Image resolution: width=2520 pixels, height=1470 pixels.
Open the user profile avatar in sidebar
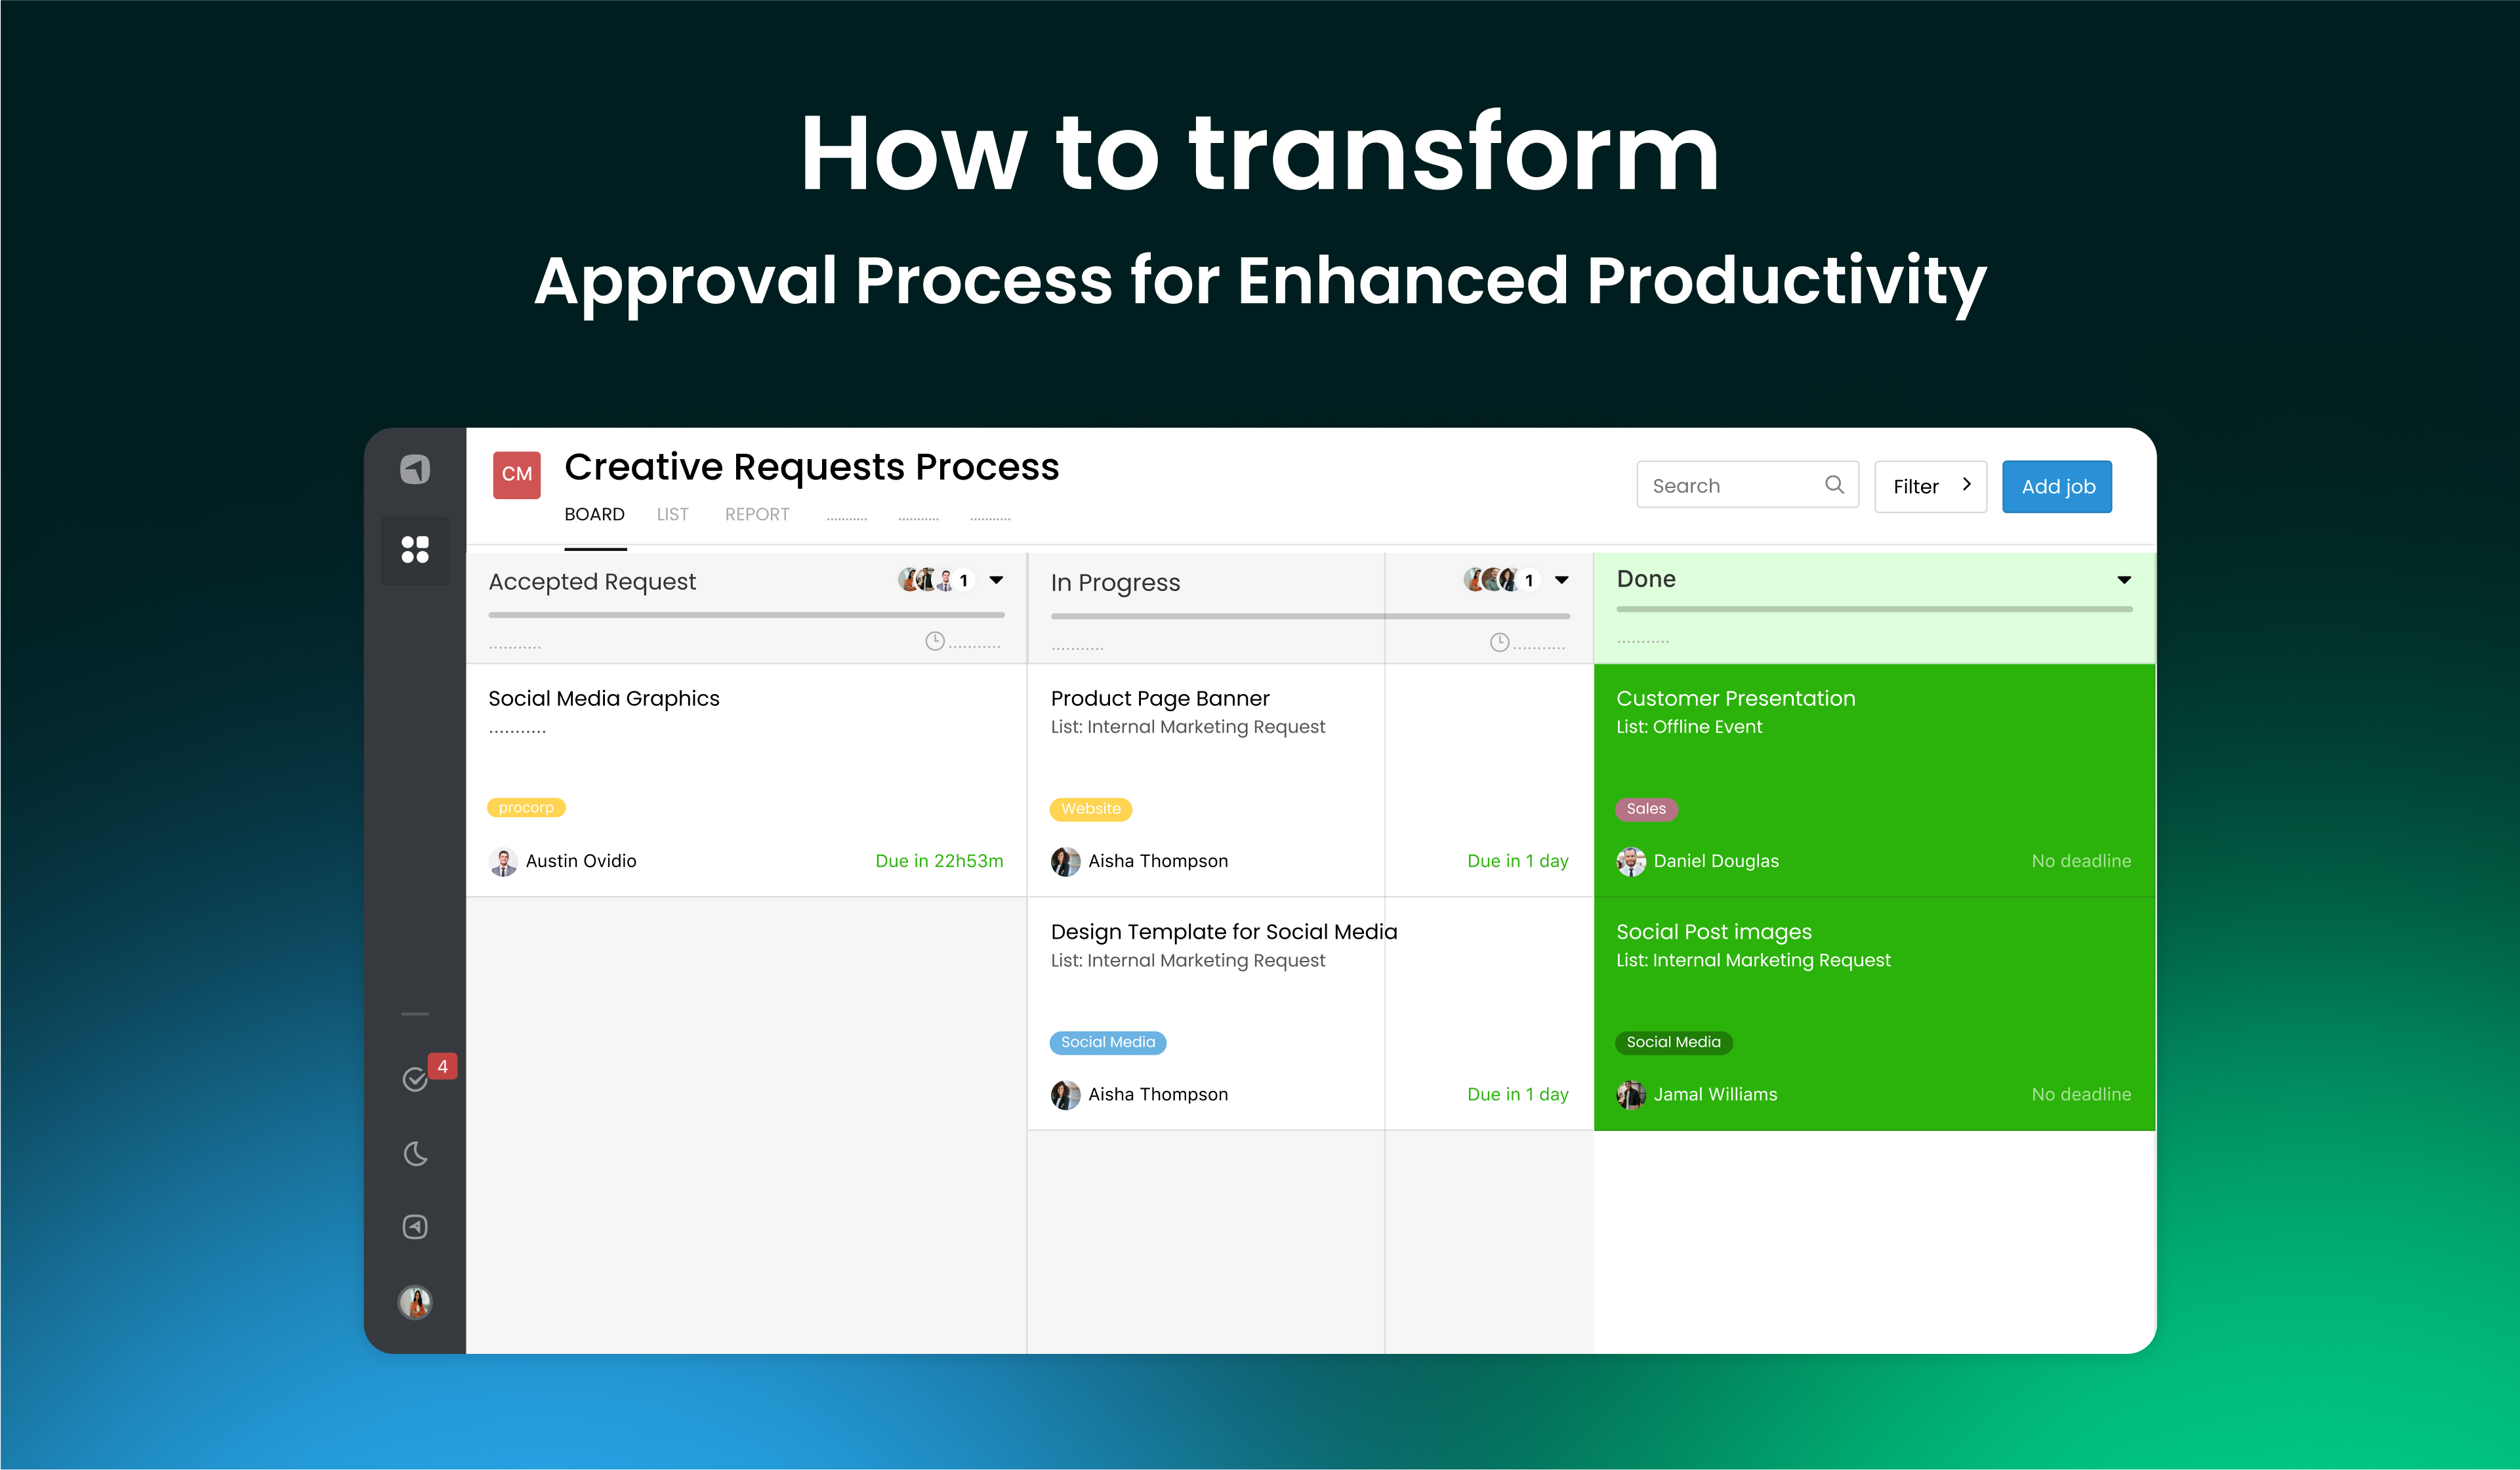click(415, 1302)
